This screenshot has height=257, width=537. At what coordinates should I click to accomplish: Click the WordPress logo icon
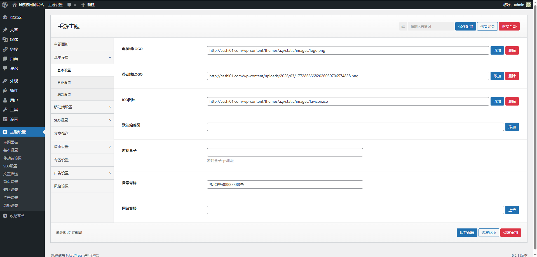pyautogui.click(x=5, y=5)
